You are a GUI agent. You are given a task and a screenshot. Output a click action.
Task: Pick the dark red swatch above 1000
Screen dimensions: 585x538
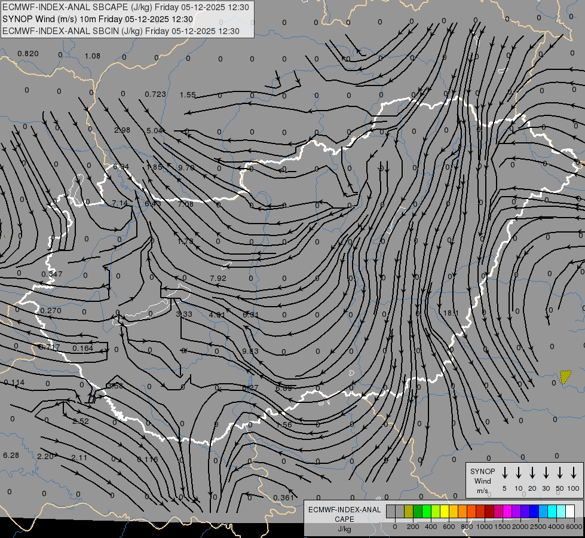coord(489,511)
